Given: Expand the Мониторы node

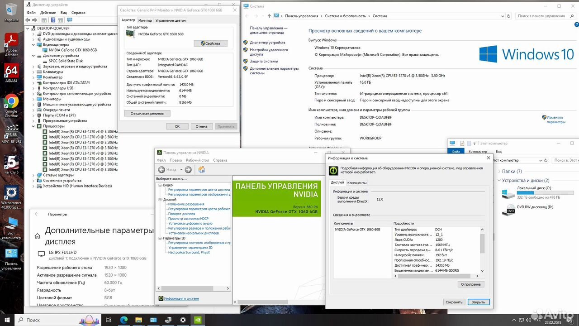Looking at the screenshot, I should (34, 99).
